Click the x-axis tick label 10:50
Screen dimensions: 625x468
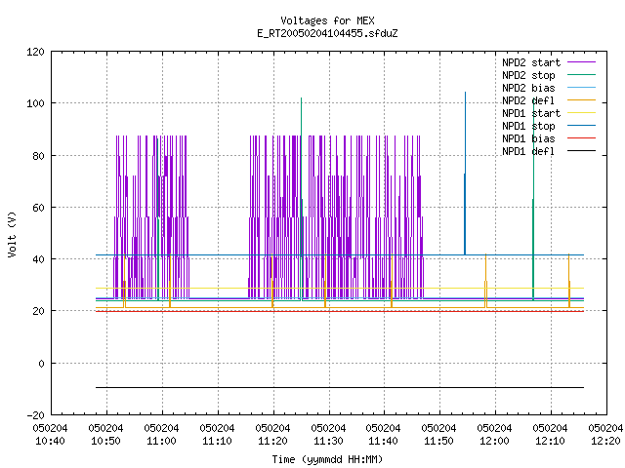[106, 441]
